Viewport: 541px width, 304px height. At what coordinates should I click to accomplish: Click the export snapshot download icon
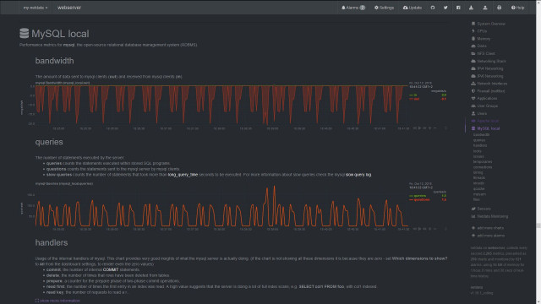tap(471, 8)
